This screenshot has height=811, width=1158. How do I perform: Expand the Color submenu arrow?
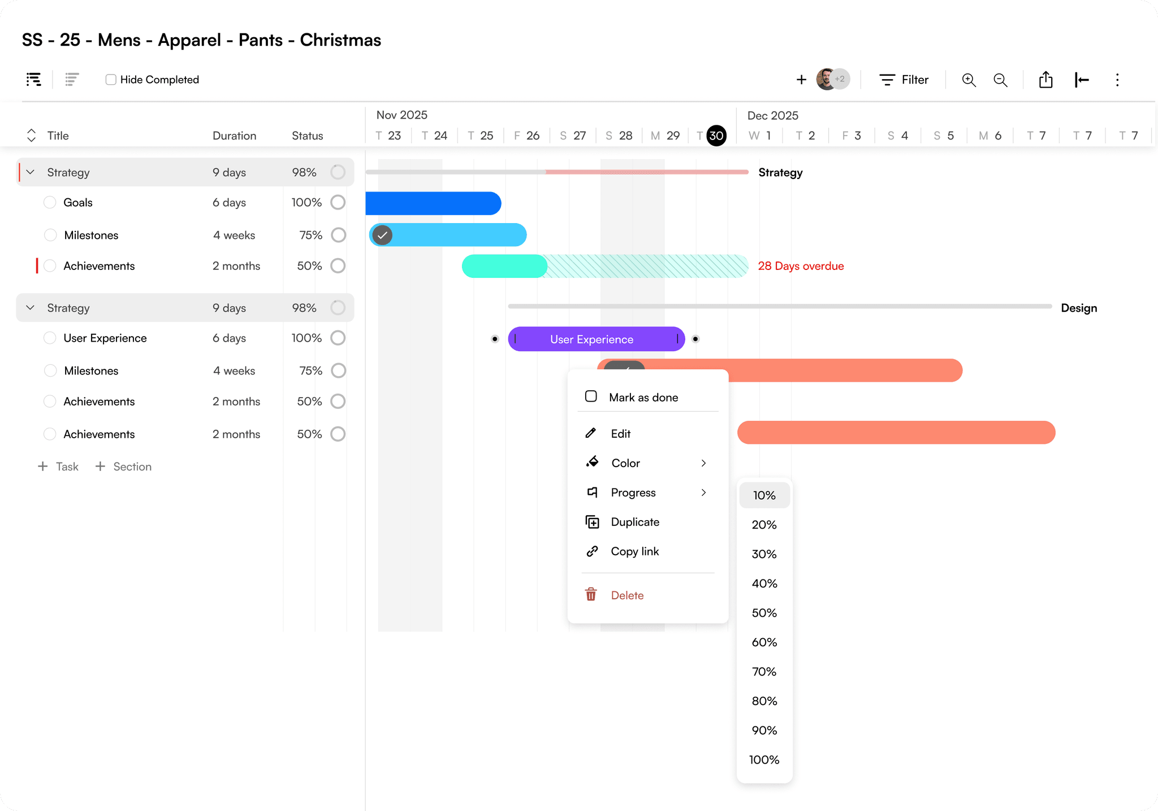(x=703, y=463)
